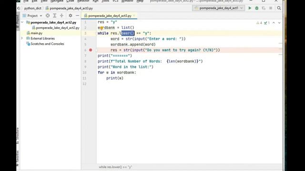305x171 pixels.
Task: Collapse all items in Project panel
Action: (x=61, y=16)
